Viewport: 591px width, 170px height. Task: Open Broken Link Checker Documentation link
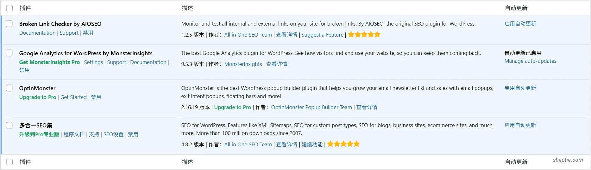37,33
